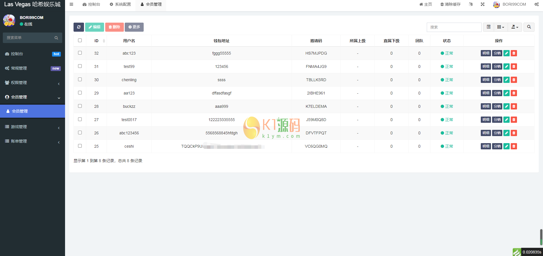This screenshot has height=256, width=543.
Task: Click the edit pencil icon for user abc123
Action: pyautogui.click(x=506, y=53)
